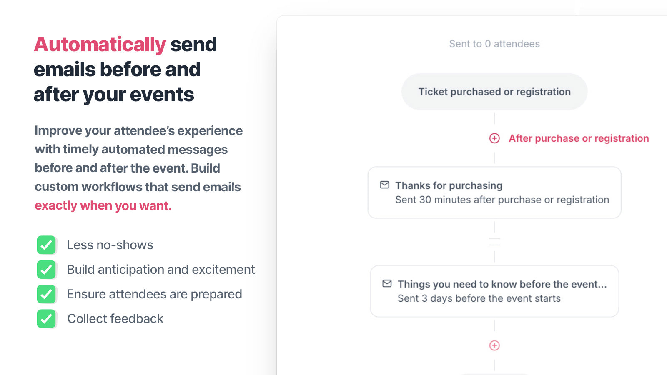Image resolution: width=667 pixels, height=375 pixels.
Task: Click the checkbox beside Ensure attendees are prepared
Action: click(46, 294)
